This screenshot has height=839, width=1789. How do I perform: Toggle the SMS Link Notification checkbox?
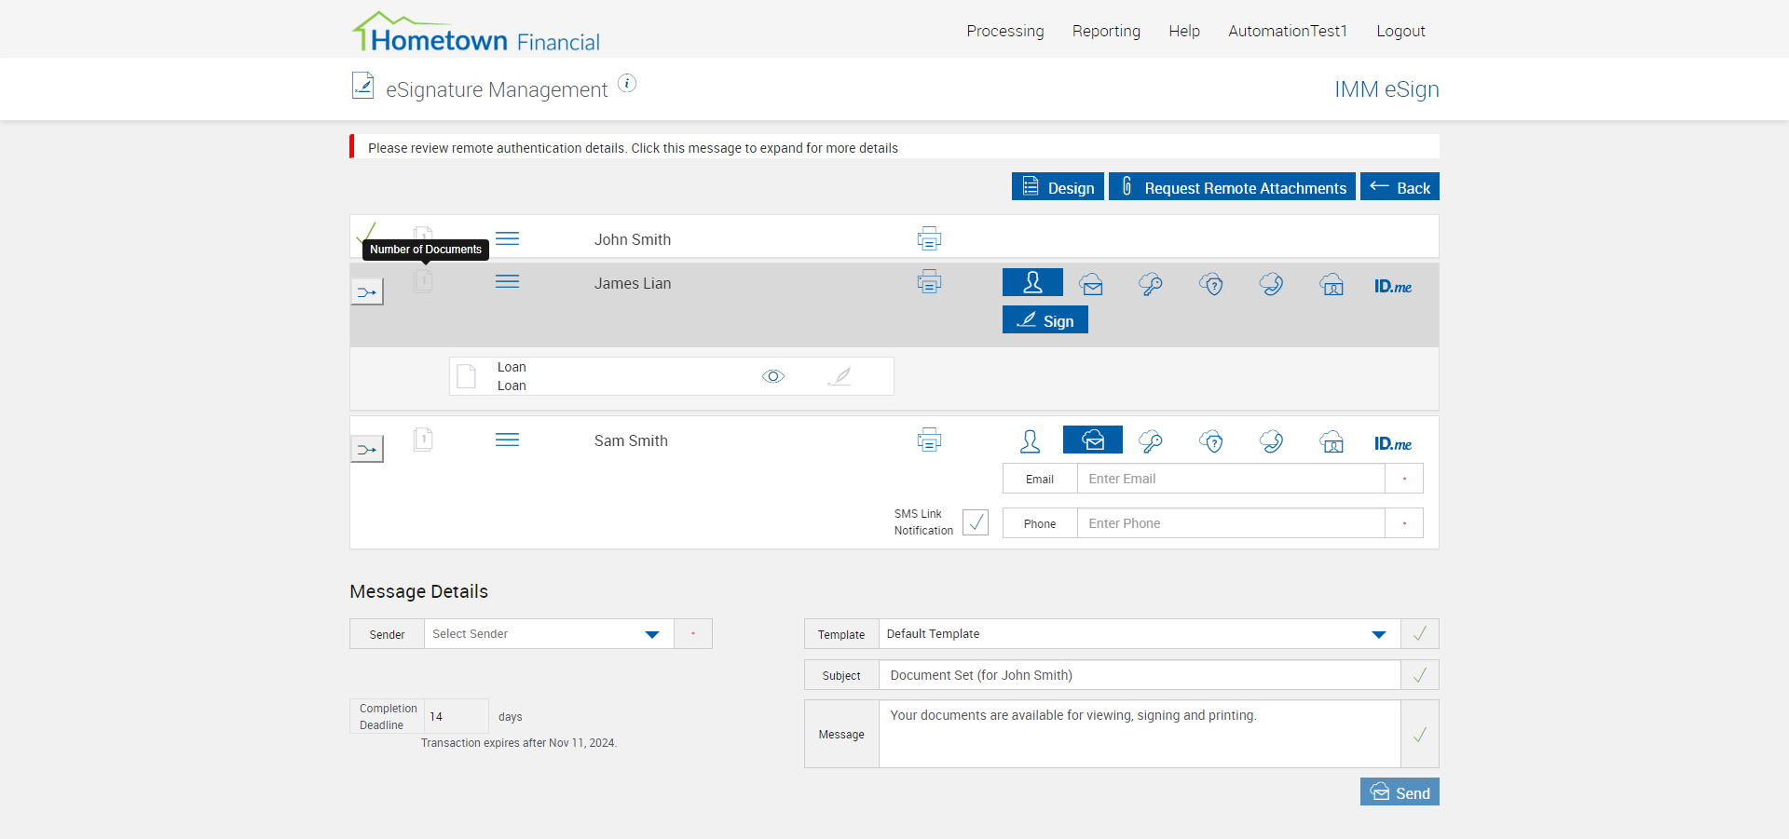click(x=975, y=522)
